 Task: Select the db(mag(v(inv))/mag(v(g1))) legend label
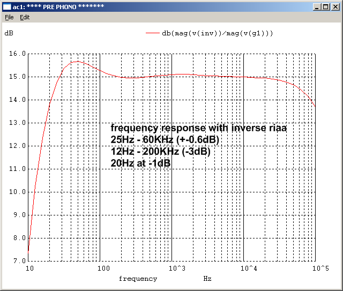point(218,33)
